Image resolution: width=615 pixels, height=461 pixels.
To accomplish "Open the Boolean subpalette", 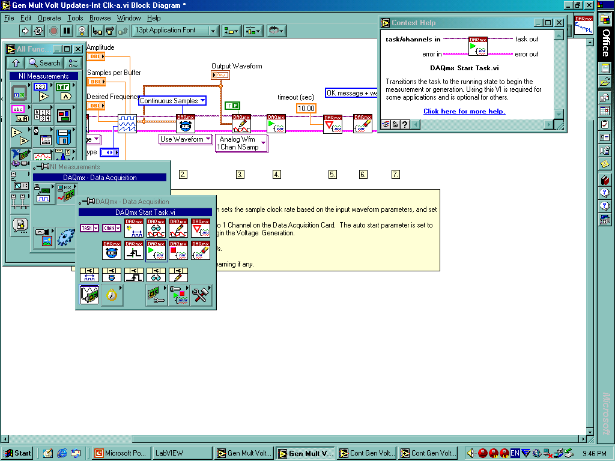I will tap(65, 92).
